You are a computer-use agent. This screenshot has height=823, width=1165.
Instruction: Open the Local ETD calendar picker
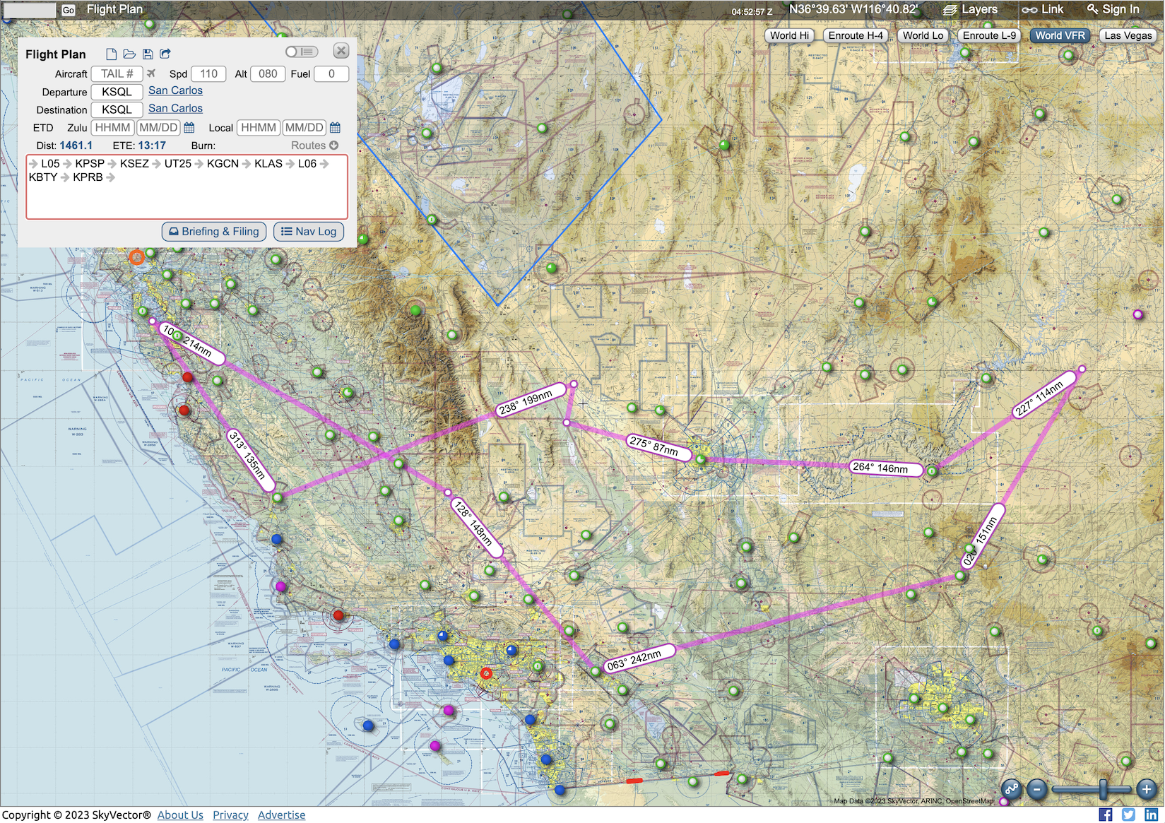click(336, 128)
